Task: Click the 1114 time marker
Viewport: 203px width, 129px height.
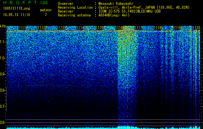Action: click(x=80, y=28)
